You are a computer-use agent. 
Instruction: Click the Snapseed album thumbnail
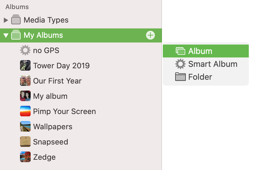point(25,142)
